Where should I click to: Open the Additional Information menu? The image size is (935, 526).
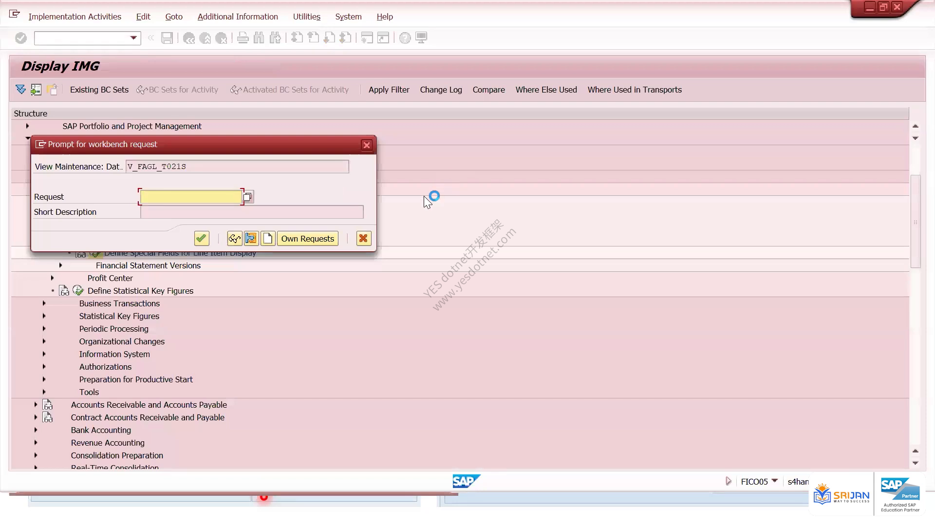coord(238,17)
